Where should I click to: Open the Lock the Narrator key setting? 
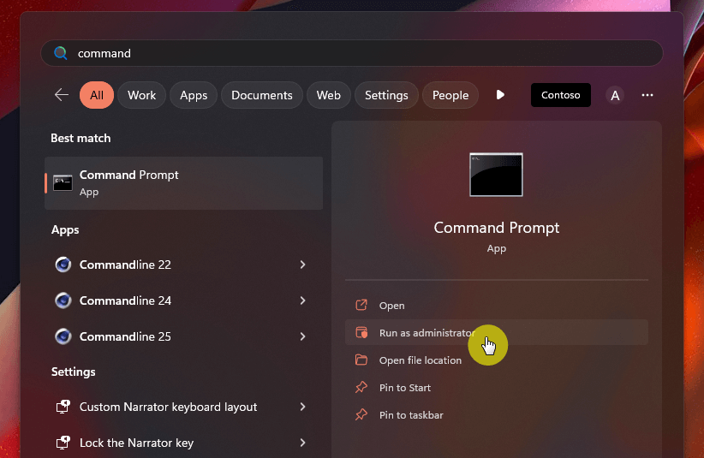(183, 443)
